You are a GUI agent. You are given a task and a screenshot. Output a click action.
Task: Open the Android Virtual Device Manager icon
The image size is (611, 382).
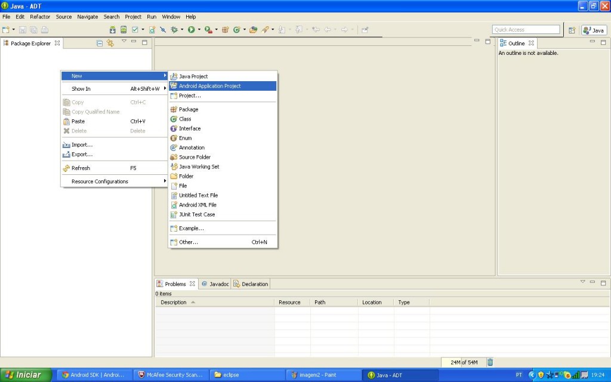coord(124,30)
